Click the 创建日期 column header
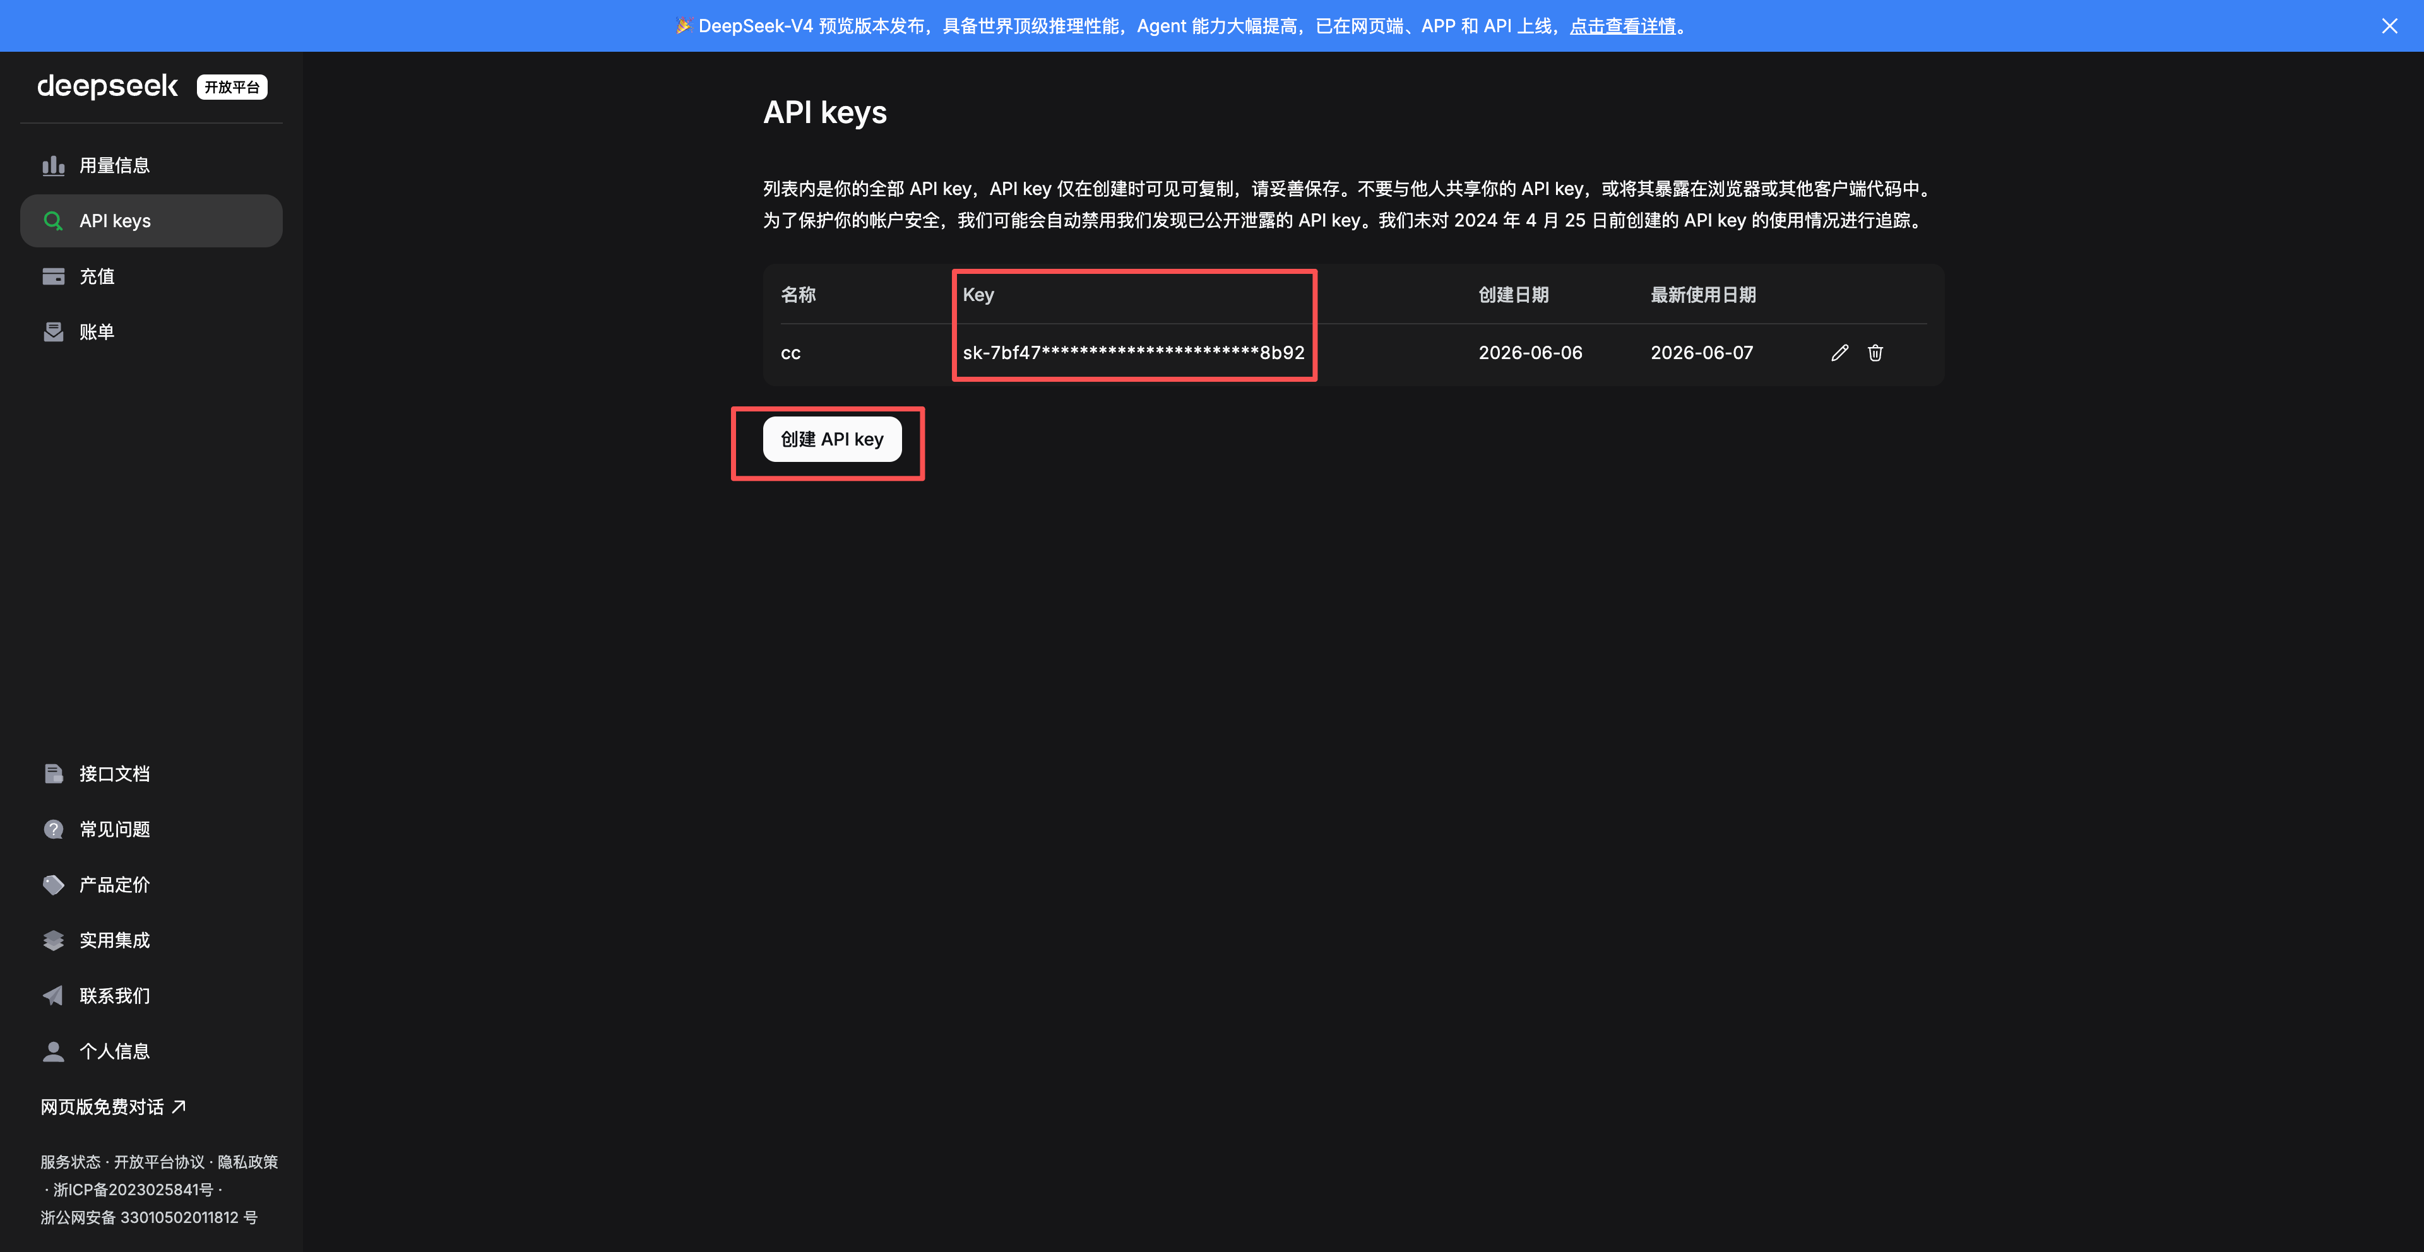This screenshot has width=2424, height=1252. pyautogui.click(x=1513, y=295)
